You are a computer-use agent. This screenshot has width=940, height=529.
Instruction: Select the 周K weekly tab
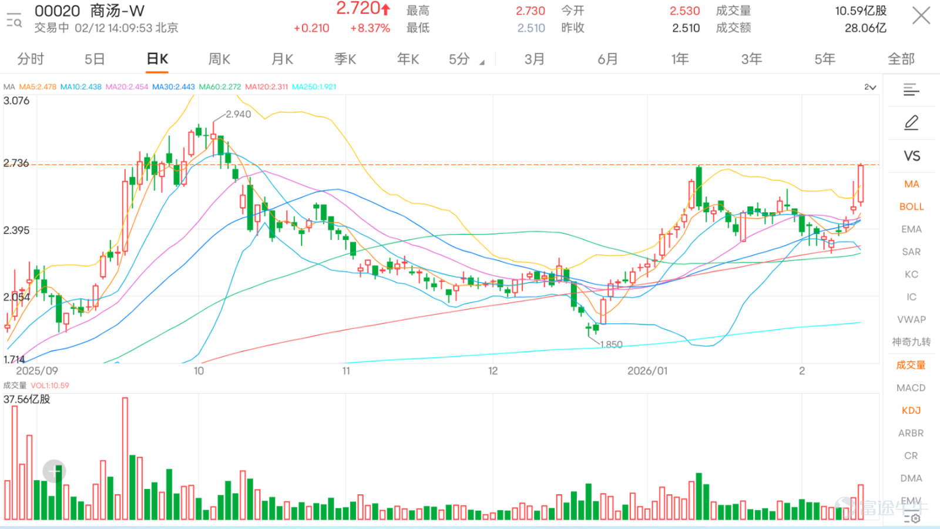click(x=219, y=59)
